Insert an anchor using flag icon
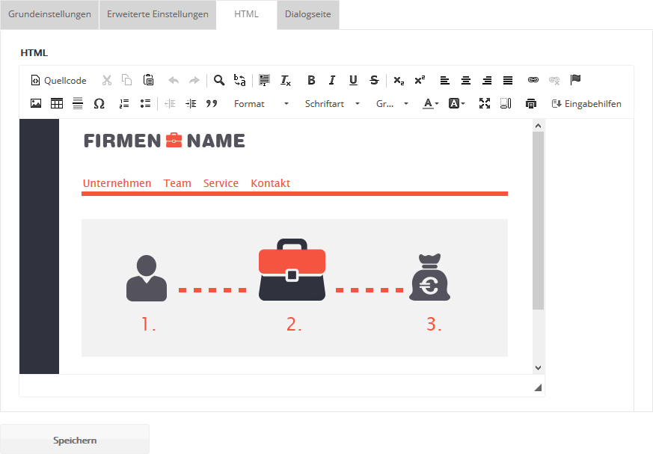This screenshot has height=454, width=653. (x=575, y=80)
